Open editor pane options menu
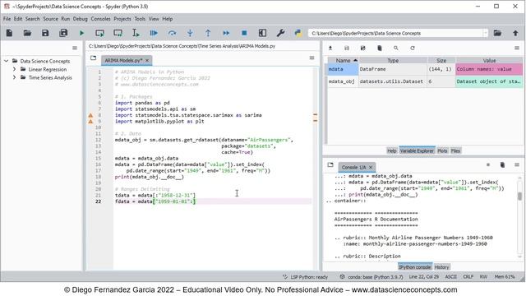This screenshot has width=526, height=296. (x=312, y=58)
